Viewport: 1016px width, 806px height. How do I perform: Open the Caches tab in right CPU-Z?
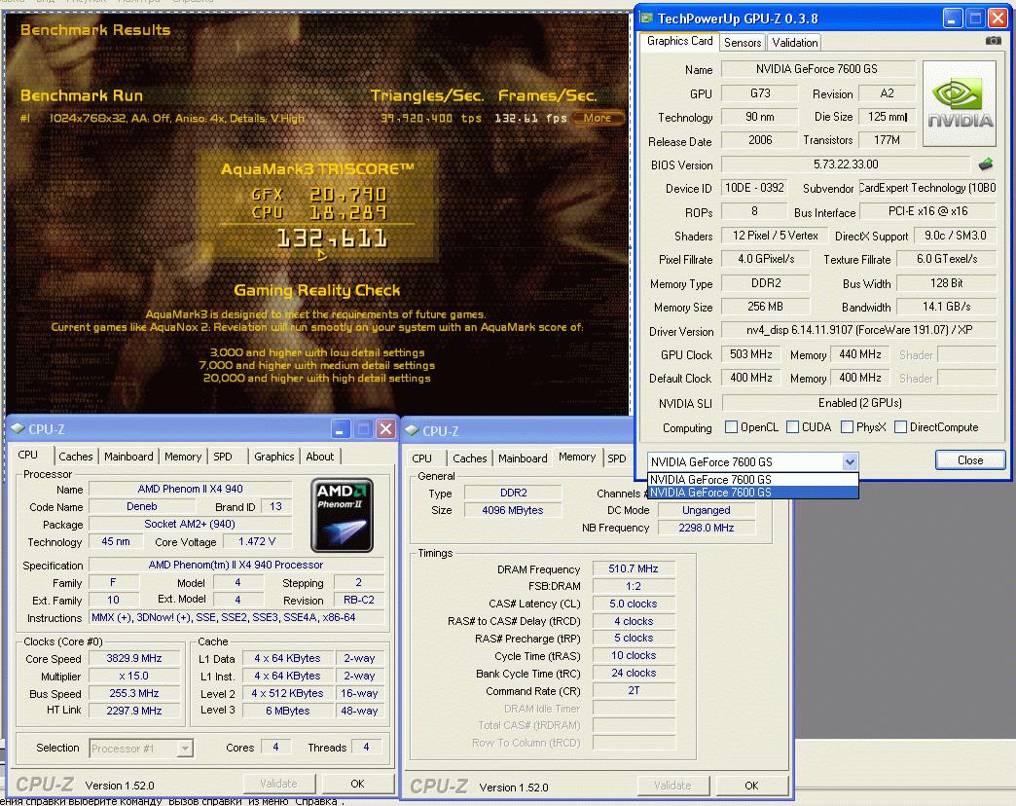pos(470,458)
